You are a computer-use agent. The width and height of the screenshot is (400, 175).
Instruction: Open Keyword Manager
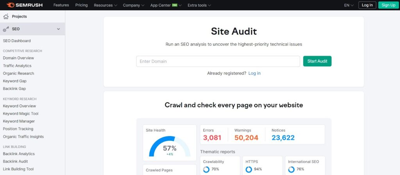(x=19, y=121)
